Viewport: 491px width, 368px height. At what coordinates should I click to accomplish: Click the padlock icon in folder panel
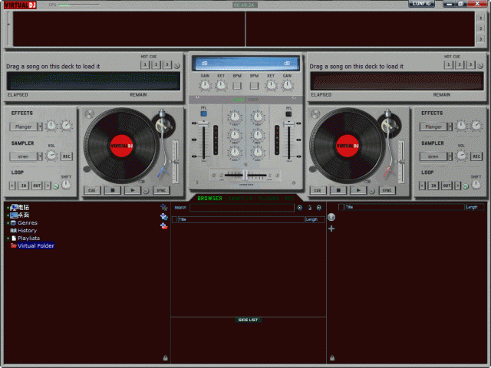pos(166,358)
